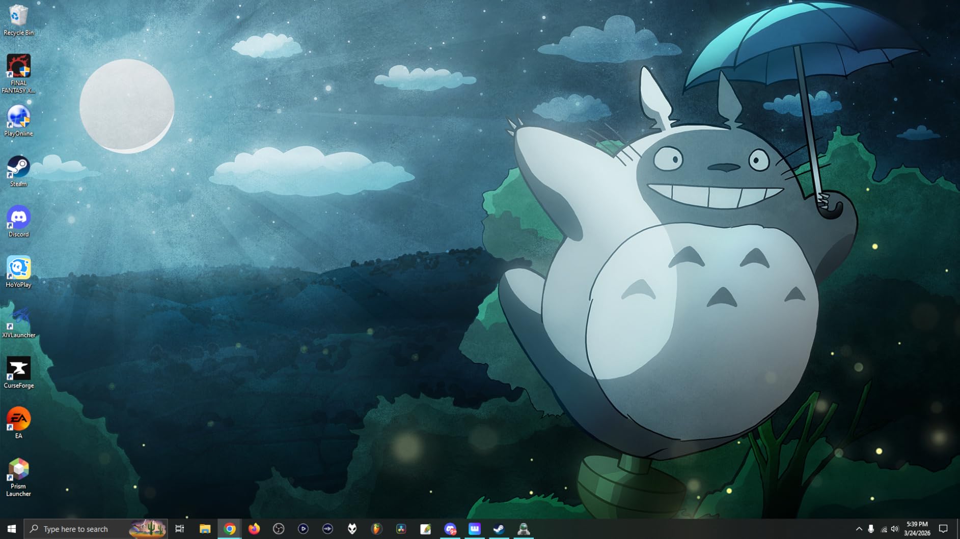Select the Discord desktop icon
The height and width of the screenshot is (539, 960).
18,222
